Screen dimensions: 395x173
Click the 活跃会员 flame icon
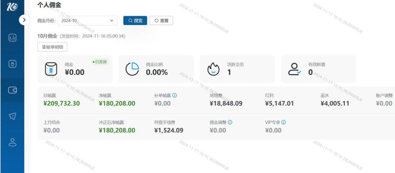[x=213, y=69]
